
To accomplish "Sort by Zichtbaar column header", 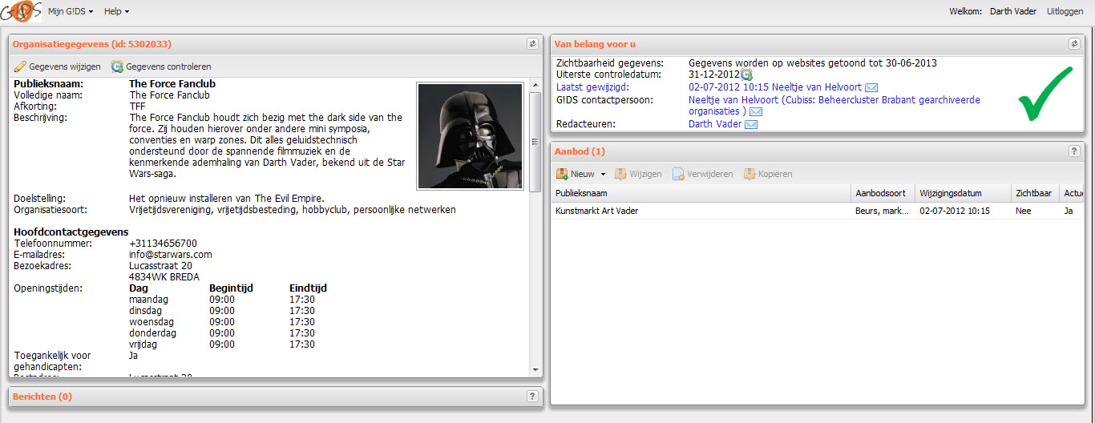I will tap(1035, 193).
